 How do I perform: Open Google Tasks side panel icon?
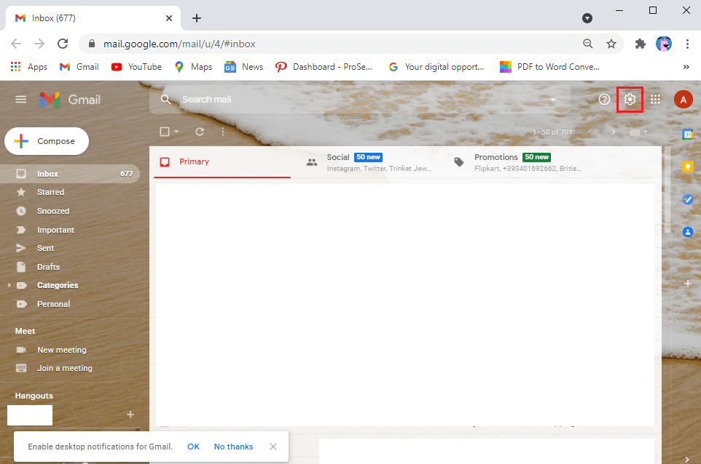(688, 199)
